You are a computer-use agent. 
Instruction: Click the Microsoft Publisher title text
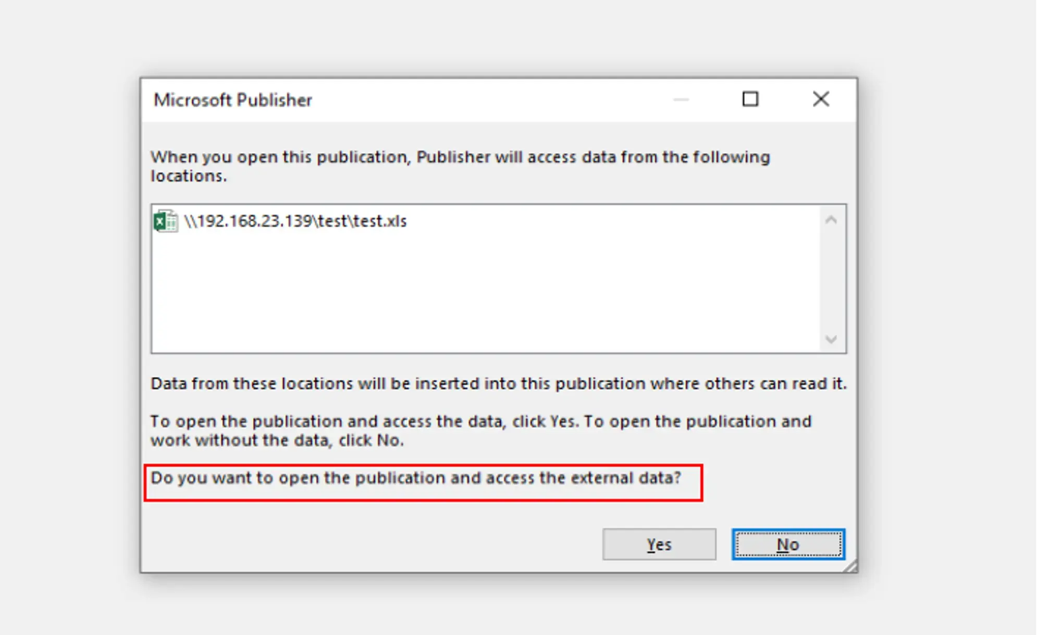coord(233,100)
